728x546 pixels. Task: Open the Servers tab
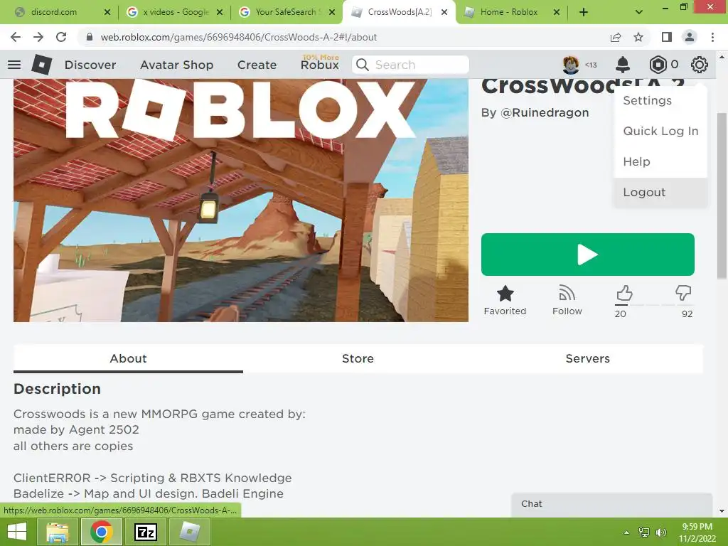click(x=588, y=358)
